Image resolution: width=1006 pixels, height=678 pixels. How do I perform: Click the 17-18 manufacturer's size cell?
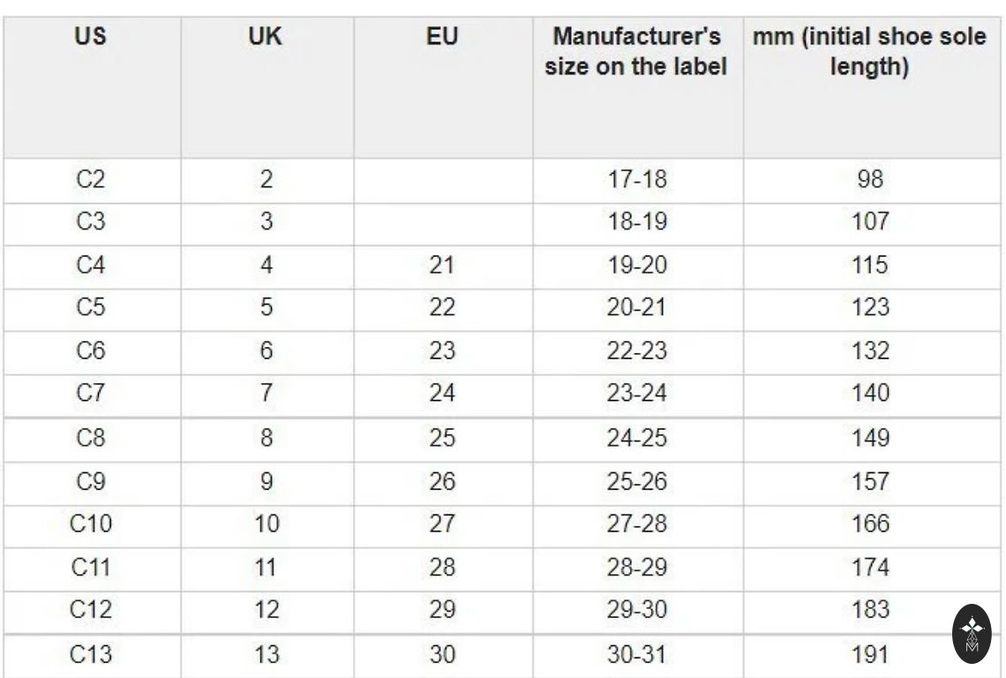(x=636, y=180)
